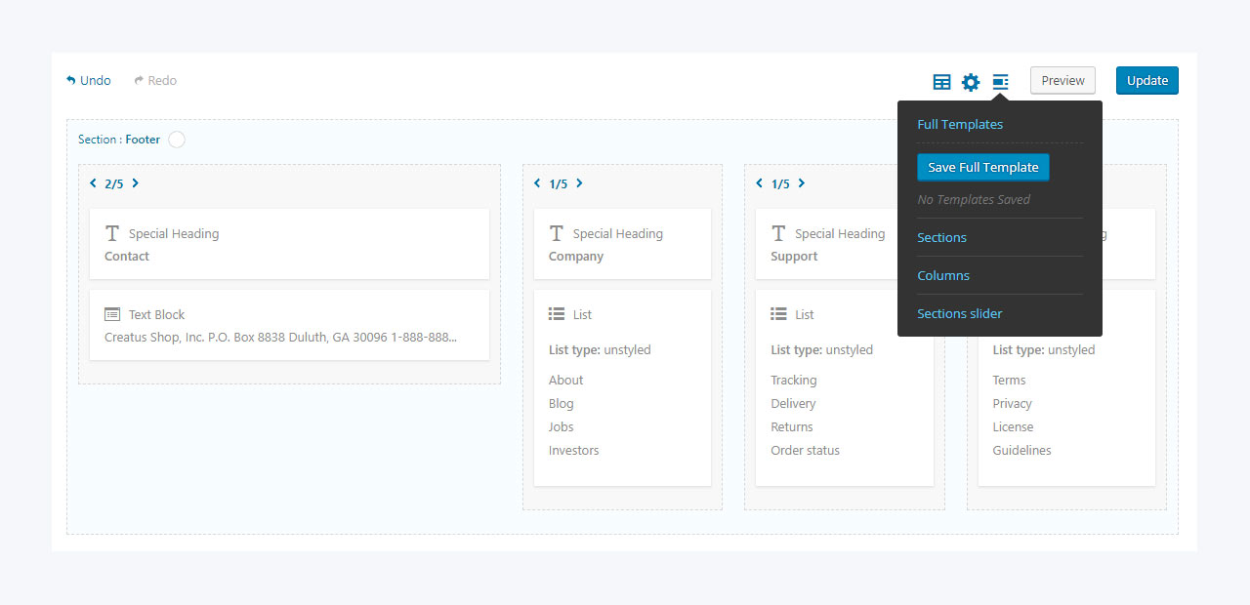Click List icon in Support column
This screenshot has width=1250, height=605.
(778, 314)
